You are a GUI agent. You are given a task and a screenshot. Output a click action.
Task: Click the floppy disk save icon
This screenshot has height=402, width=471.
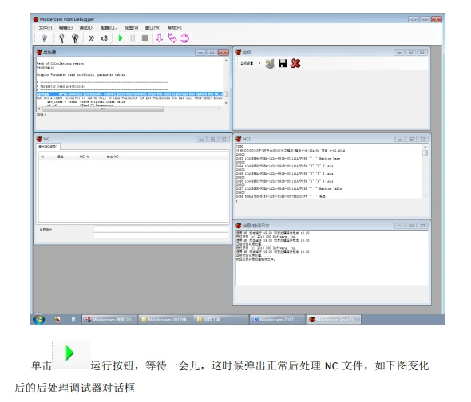pos(283,63)
